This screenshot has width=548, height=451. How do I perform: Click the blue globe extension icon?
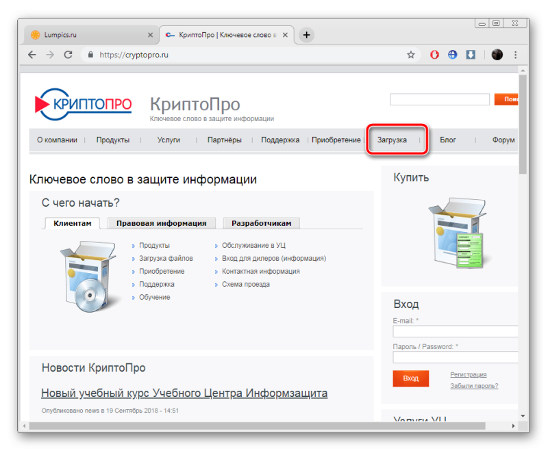point(453,55)
